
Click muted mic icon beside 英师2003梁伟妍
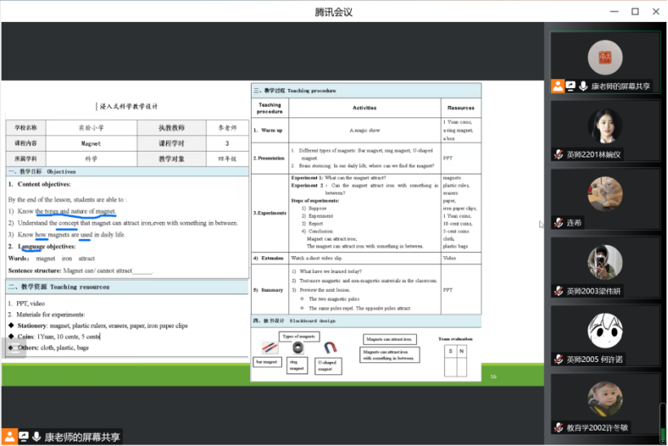[x=559, y=291]
